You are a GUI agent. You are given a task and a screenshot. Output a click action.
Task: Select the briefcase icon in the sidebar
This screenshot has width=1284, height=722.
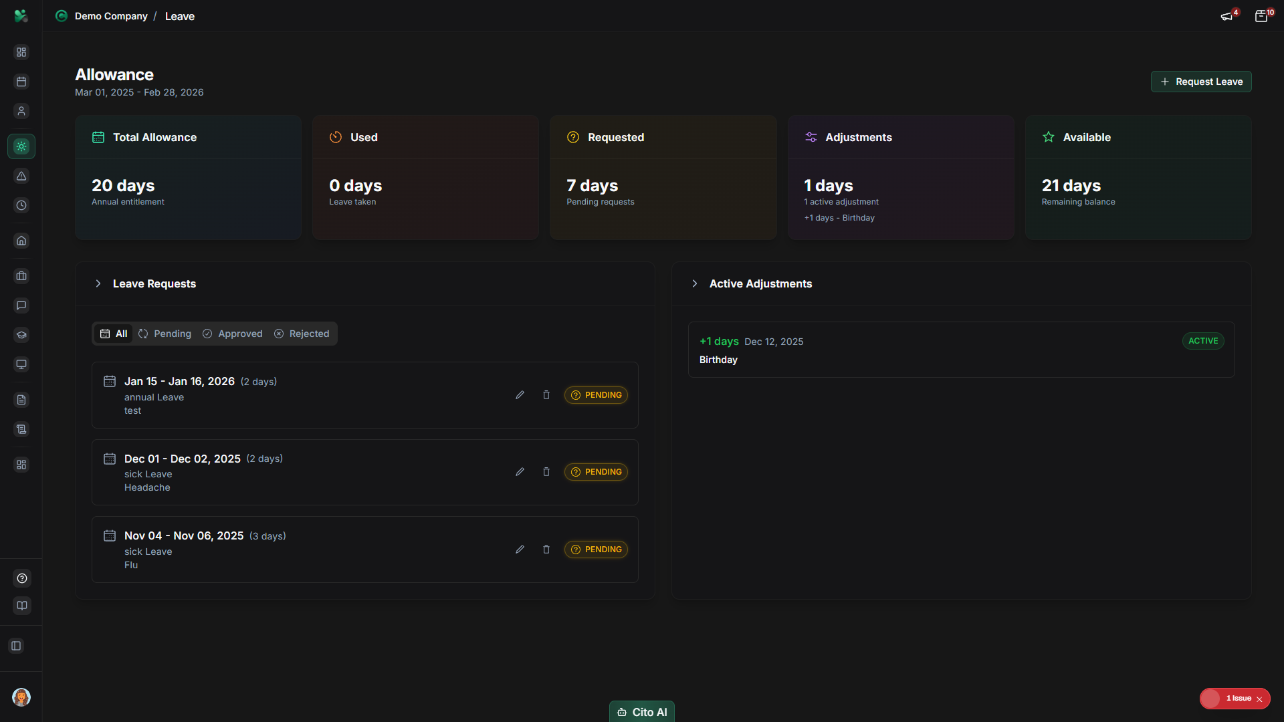click(x=21, y=275)
